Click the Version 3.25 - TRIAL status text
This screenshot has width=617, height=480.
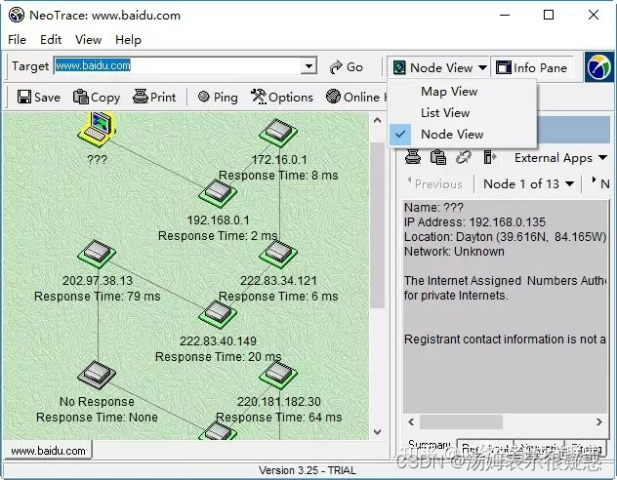308,470
